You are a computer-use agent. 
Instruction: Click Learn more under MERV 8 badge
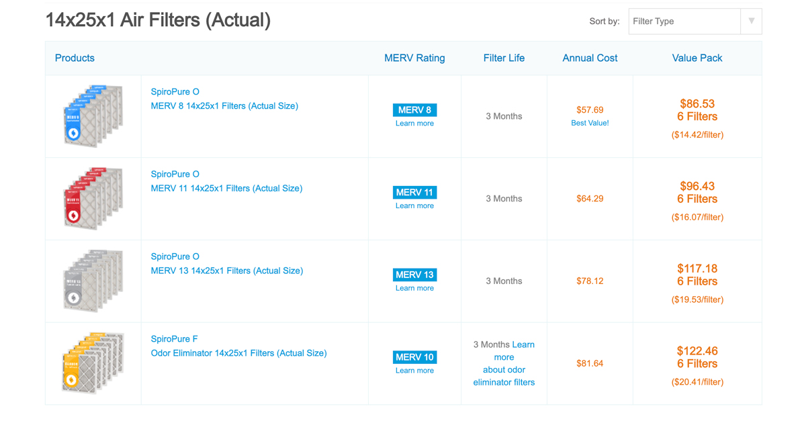point(414,123)
